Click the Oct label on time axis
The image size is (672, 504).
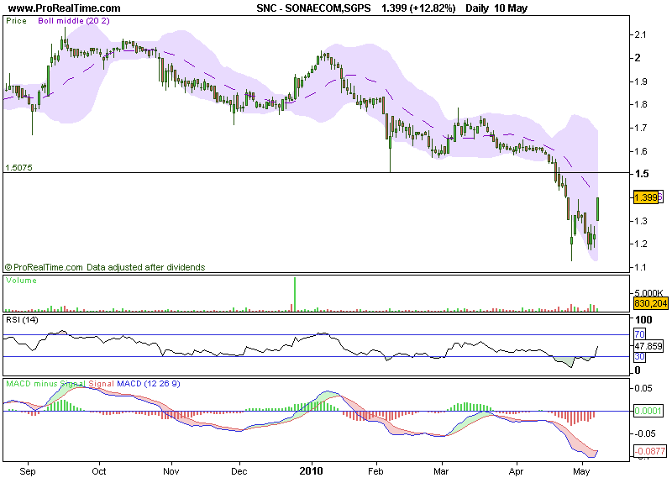[x=99, y=471]
